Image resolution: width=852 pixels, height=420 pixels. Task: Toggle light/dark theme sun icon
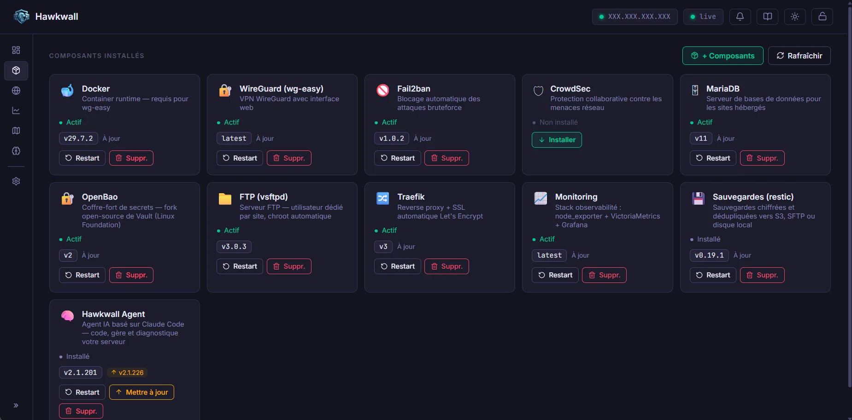[795, 17]
